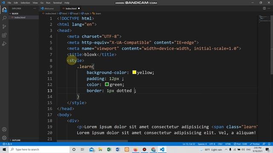Open the Mail app on taskbar
Image resolution: width=273 pixels, height=153 pixels.
pos(92,150)
